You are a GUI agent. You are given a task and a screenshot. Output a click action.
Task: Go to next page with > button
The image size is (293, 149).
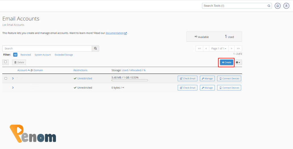[x=231, y=48]
